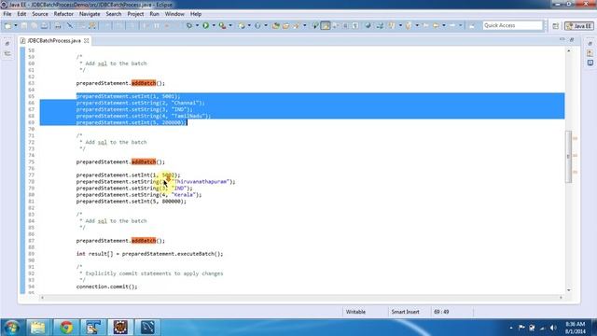Open the Windows Start button
This screenshot has width=597, height=336.
click(x=11, y=328)
